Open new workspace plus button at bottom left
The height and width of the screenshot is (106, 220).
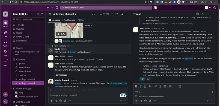5,94
